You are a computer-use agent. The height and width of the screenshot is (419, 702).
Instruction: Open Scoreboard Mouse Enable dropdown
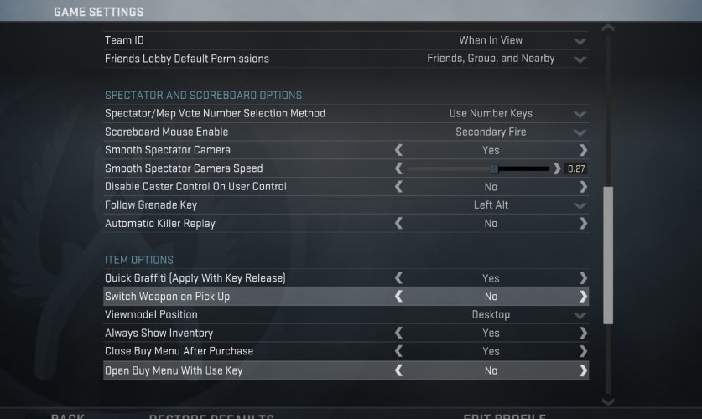(580, 132)
